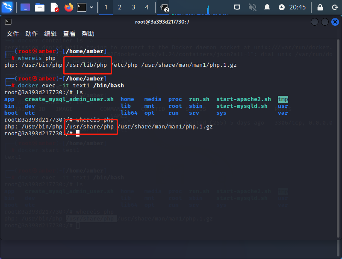
Task: Switch to workspace 4
Action: (147, 7)
